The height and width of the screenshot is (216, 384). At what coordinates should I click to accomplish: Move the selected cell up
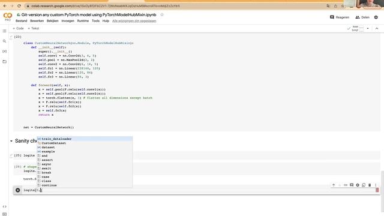pyautogui.click(x=334, y=185)
